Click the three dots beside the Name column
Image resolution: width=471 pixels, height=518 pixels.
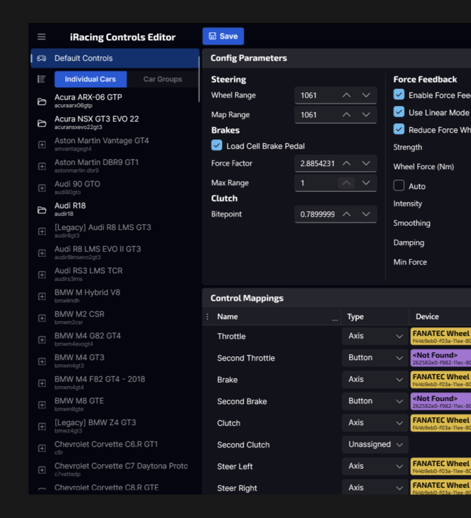[207, 317]
